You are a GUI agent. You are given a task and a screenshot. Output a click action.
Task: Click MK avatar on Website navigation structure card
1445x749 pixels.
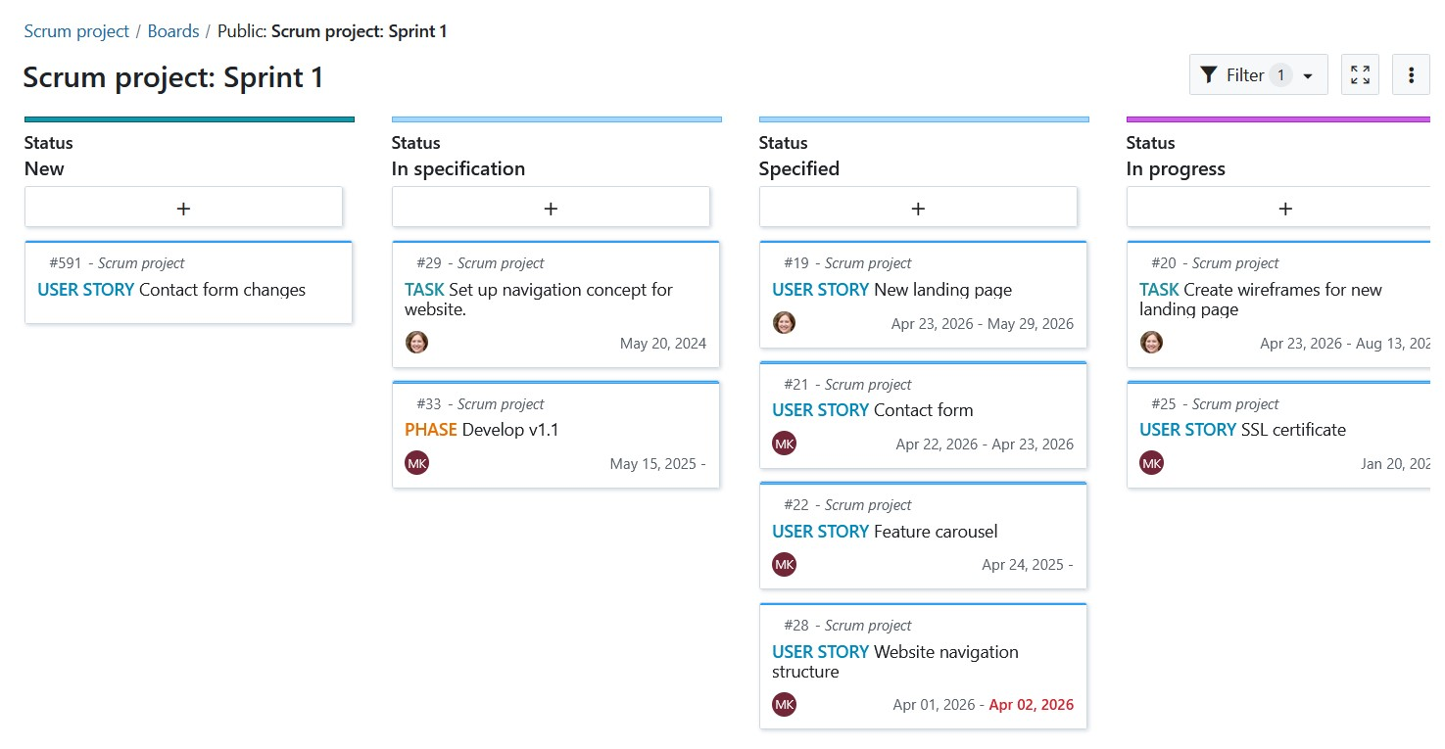(x=784, y=704)
